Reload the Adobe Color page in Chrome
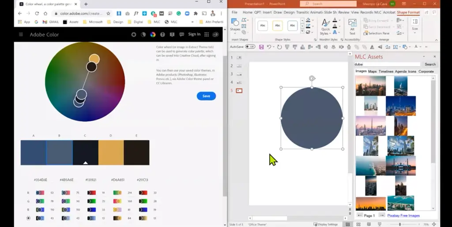452x227 pixels. (x=37, y=14)
